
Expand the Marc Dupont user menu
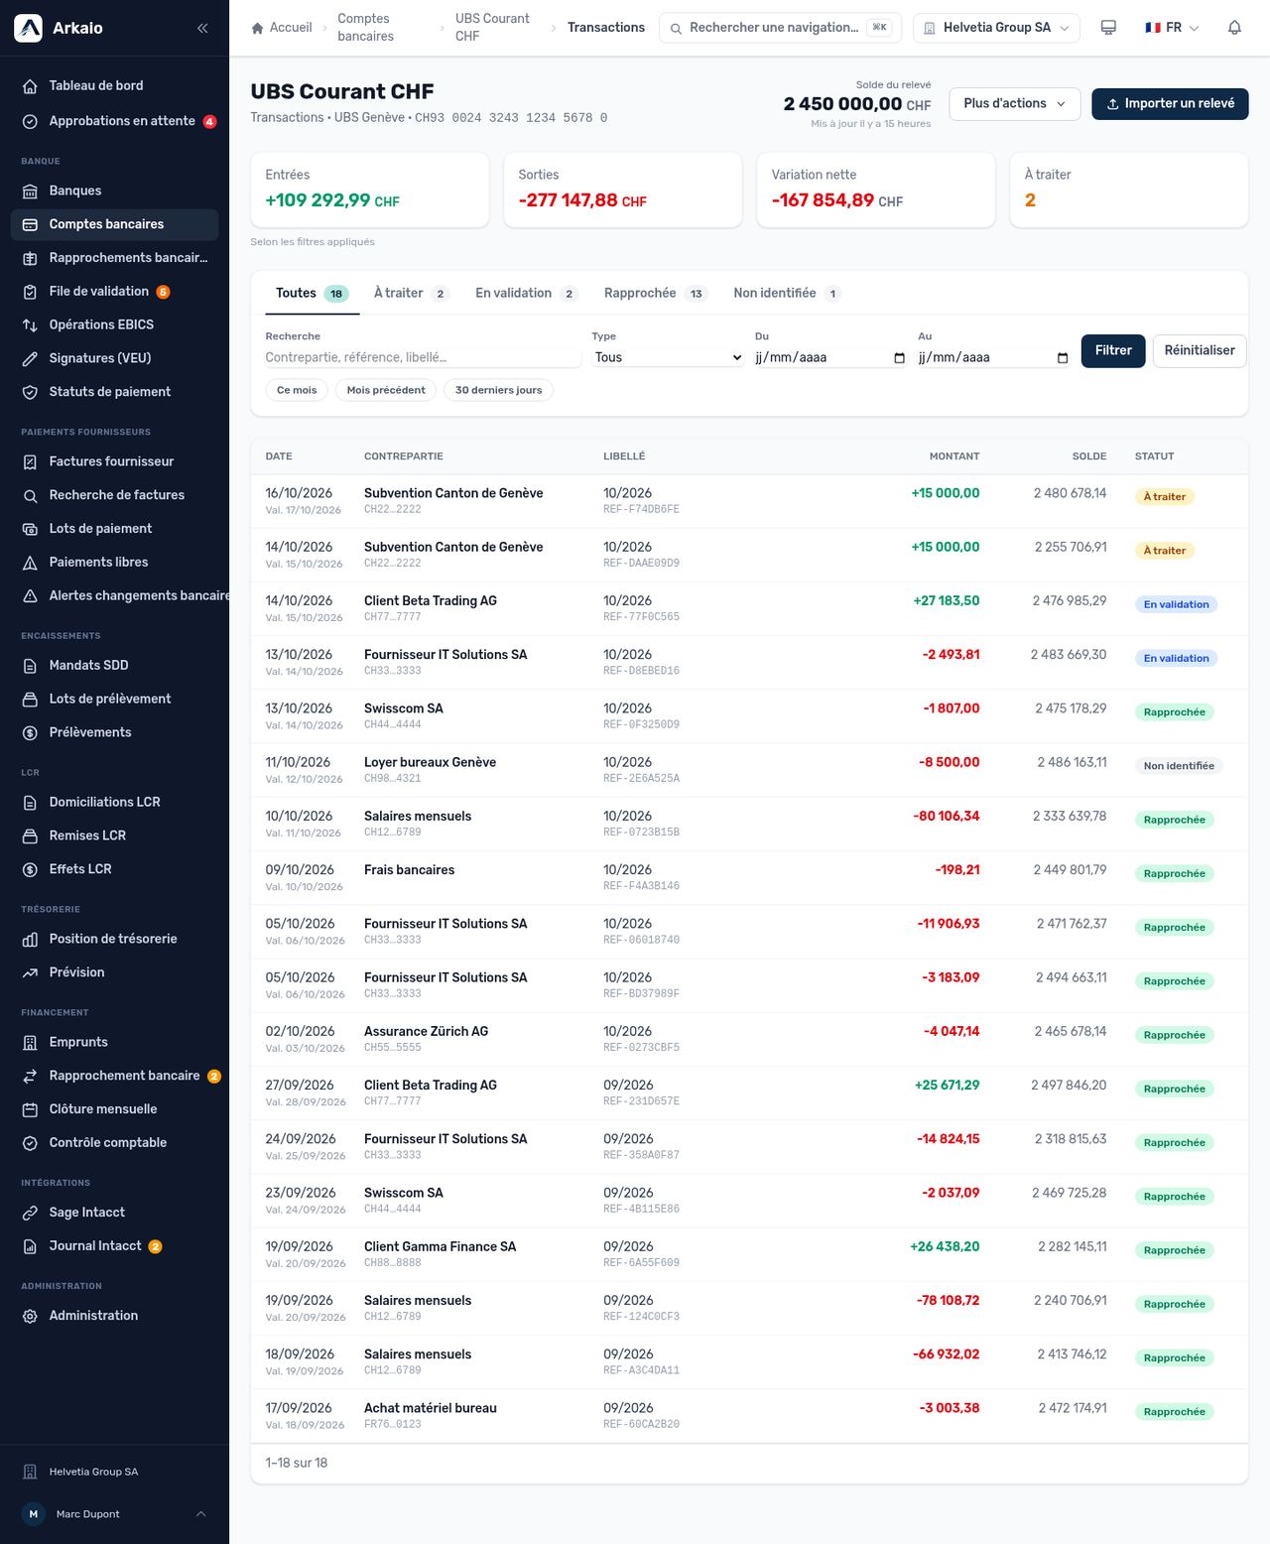(114, 1514)
